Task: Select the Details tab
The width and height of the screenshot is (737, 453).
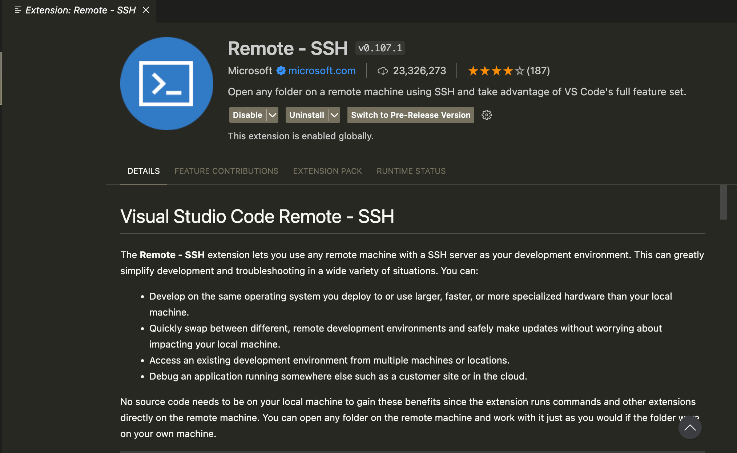Action: click(144, 171)
